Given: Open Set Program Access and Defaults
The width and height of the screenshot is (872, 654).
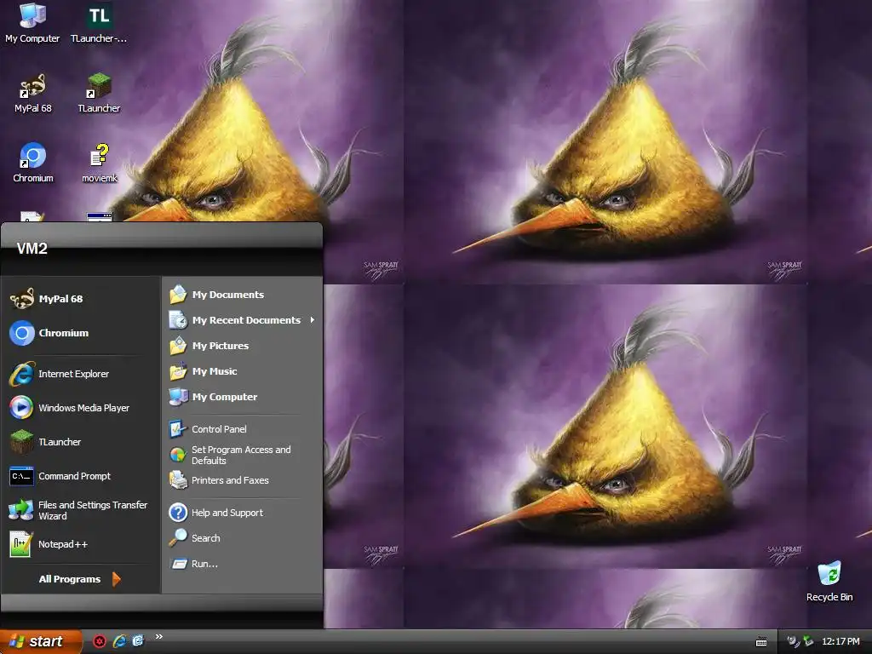Looking at the screenshot, I should [243, 455].
